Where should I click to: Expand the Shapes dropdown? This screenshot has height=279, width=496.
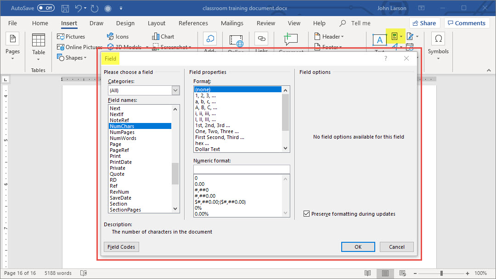click(72, 58)
